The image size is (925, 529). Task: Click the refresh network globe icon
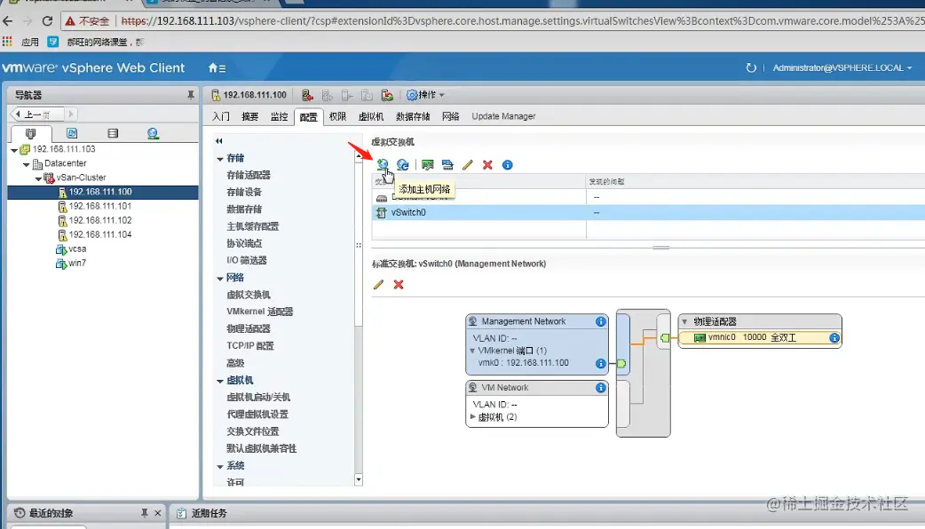[403, 164]
